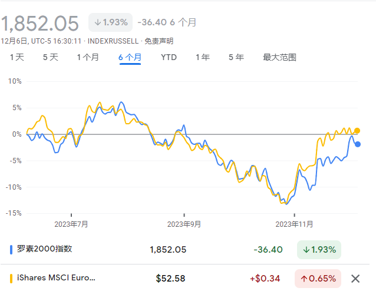This screenshot has width=376, height=291.
Task: Click the yellow iShares color marker
Action: (x=11, y=278)
